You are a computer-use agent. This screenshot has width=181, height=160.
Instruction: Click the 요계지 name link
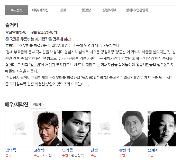(x=153, y=150)
